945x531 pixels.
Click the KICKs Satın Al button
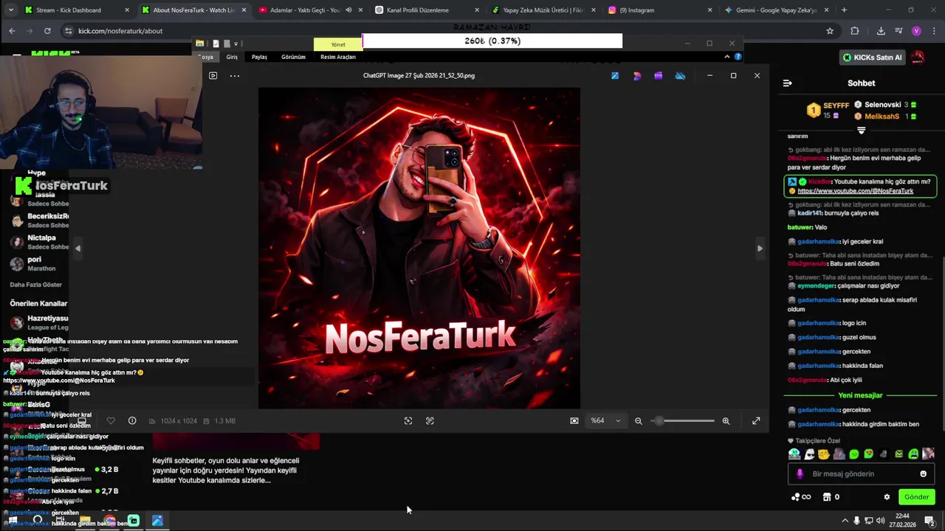pos(872,58)
